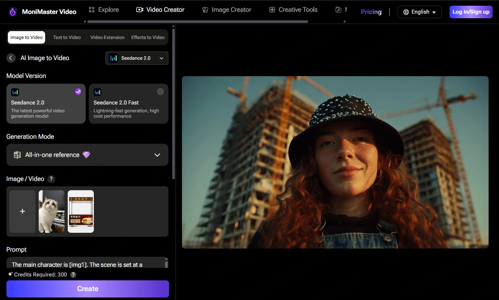The height and width of the screenshot is (300, 499).
Task: Click the Explore grid icon in the top navigation
Action: tap(92, 10)
